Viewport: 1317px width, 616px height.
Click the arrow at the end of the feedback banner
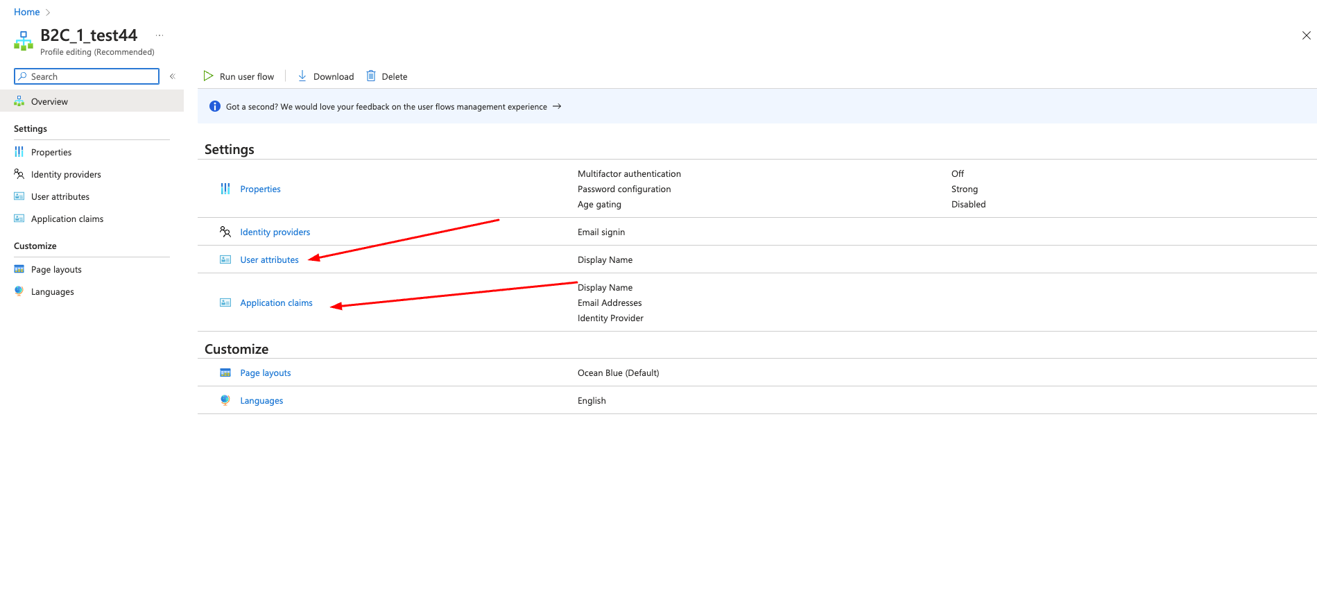click(x=557, y=106)
